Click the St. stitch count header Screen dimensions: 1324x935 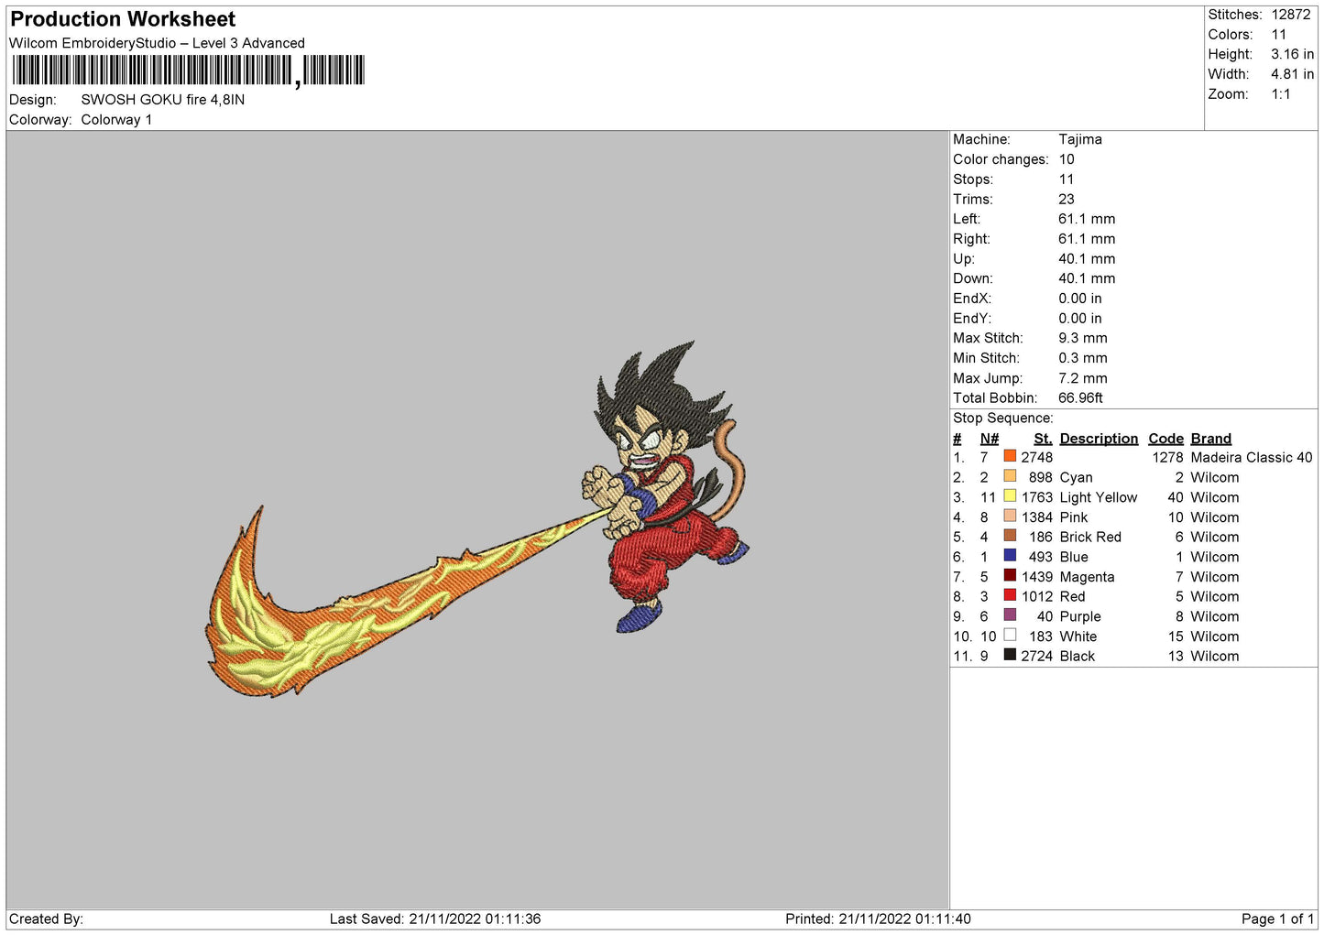(1043, 439)
